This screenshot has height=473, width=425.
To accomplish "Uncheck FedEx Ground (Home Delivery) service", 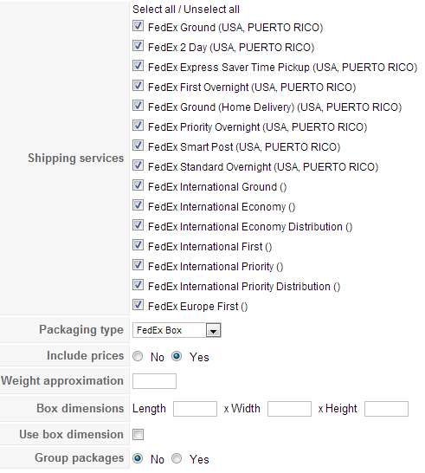I will click(x=138, y=106).
